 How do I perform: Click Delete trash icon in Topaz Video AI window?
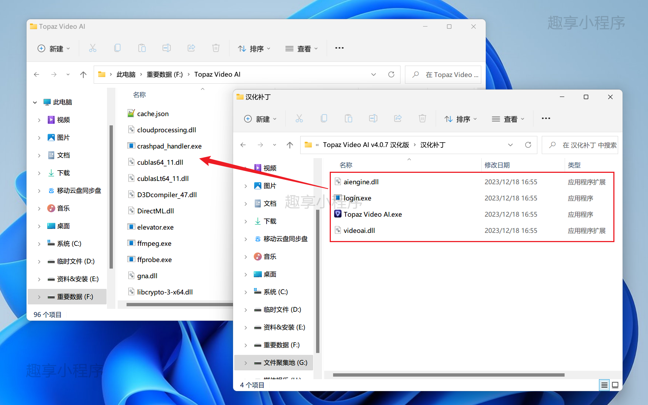point(216,48)
